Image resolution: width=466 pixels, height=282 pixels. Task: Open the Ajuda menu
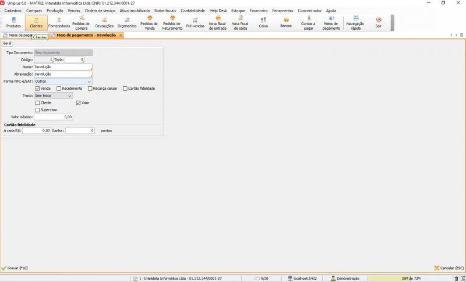coord(331,10)
